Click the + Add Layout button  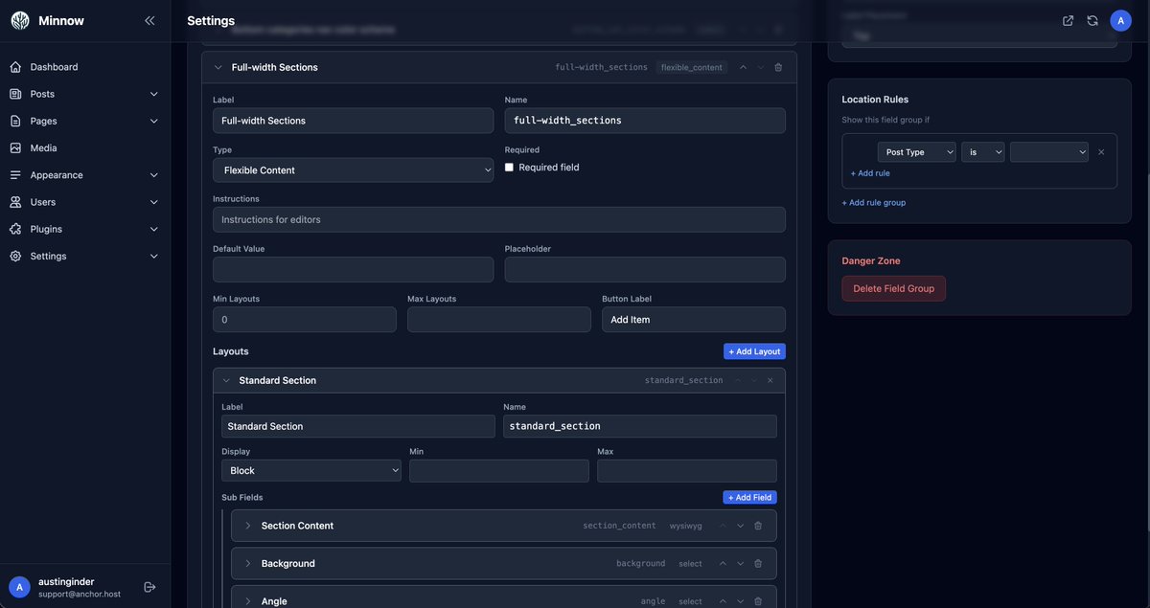tap(754, 351)
